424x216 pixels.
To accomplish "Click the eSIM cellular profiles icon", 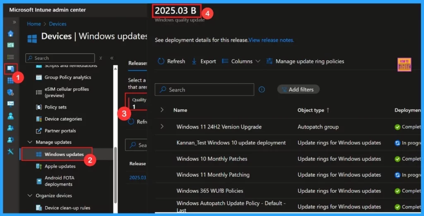I will pos(39,92).
